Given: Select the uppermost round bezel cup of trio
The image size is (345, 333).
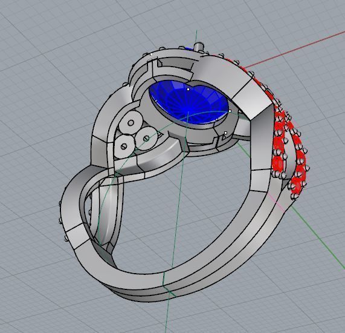Looking at the screenshot, I should 131,122.
